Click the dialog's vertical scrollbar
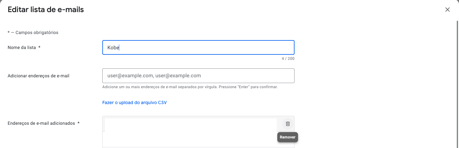 point(457,80)
